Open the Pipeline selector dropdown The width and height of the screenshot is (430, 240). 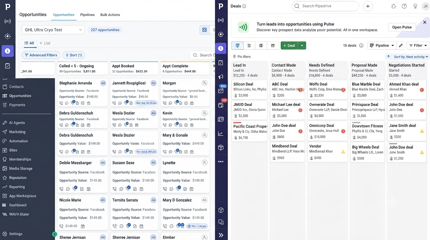point(382,46)
